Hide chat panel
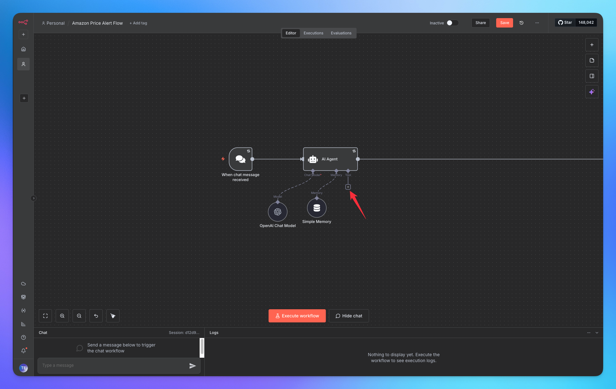The image size is (616, 389). click(349, 316)
